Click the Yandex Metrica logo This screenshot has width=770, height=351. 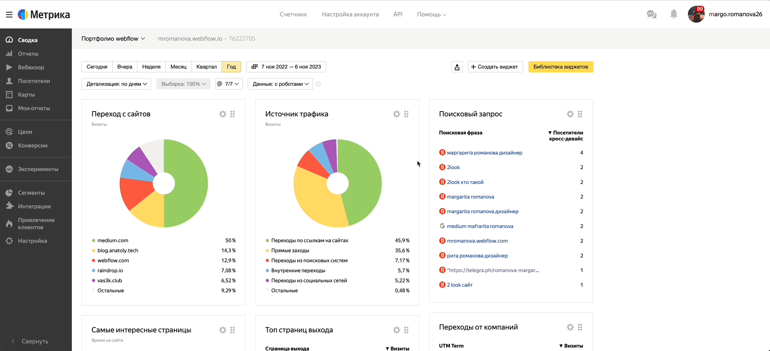point(44,15)
